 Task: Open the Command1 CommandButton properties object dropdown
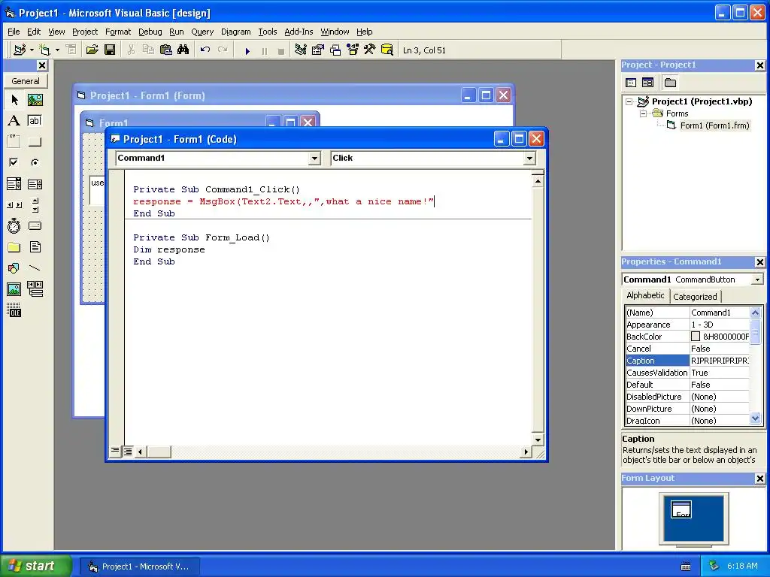coord(757,279)
